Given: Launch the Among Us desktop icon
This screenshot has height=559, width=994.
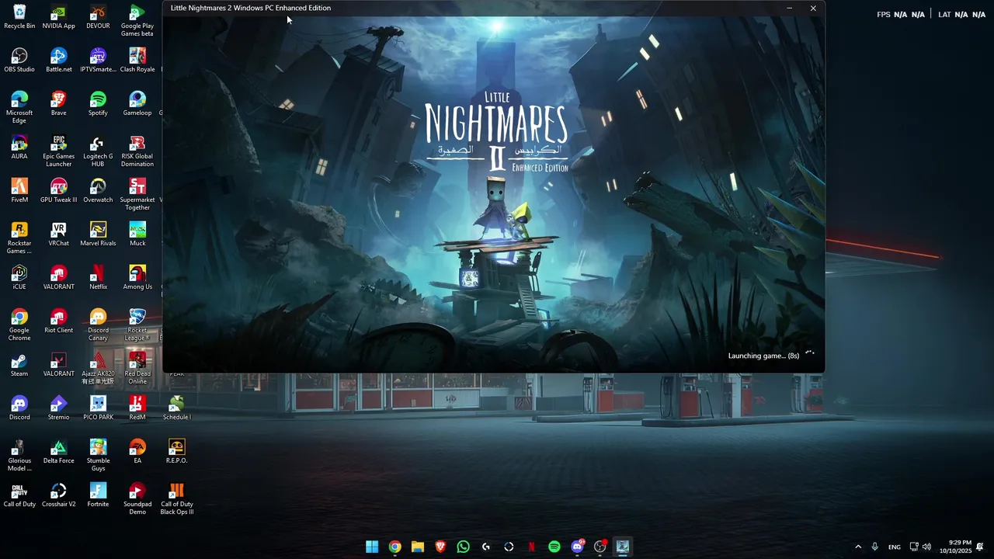Looking at the screenshot, I should click(137, 278).
